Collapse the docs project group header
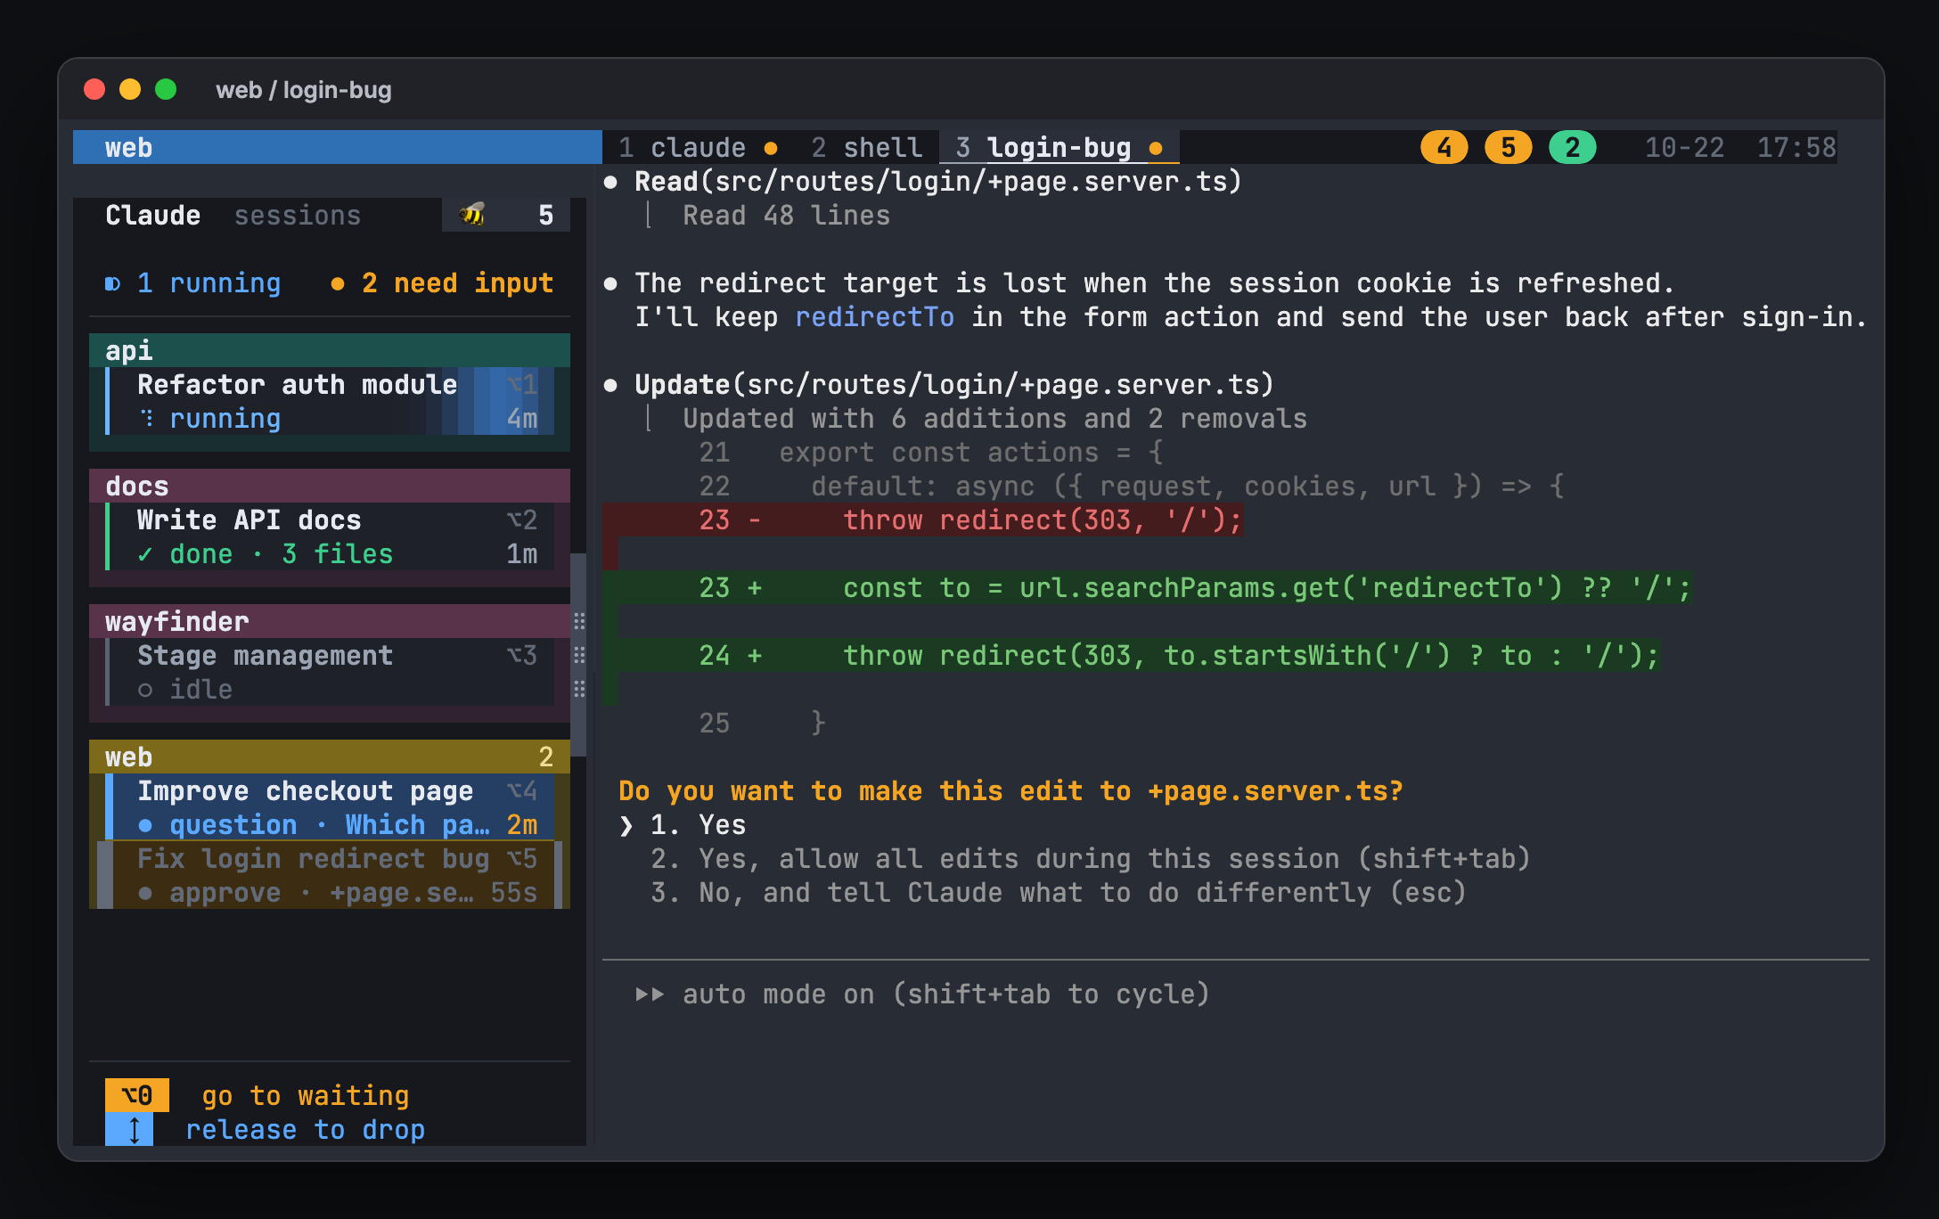 pos(330,486)
